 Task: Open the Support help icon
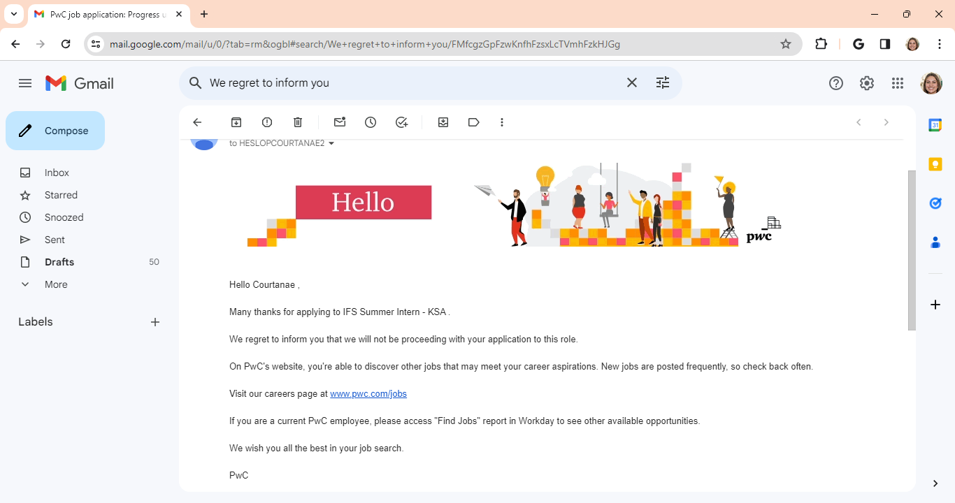click(836, 83)
